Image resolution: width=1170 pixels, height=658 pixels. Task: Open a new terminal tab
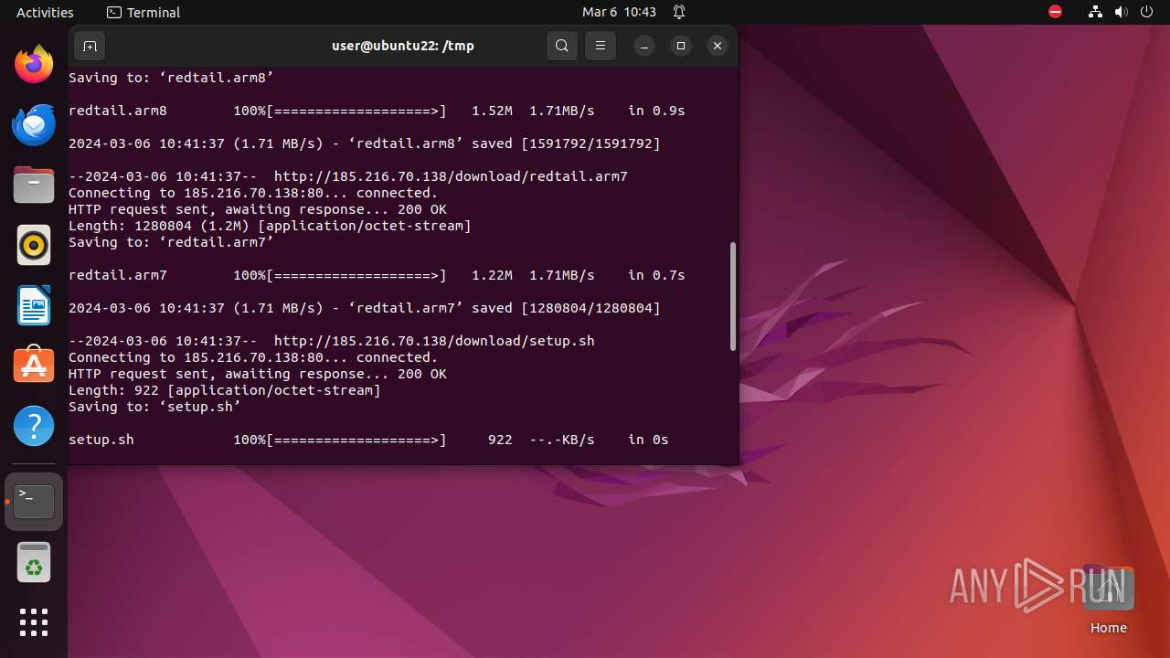tap(89, 46)
